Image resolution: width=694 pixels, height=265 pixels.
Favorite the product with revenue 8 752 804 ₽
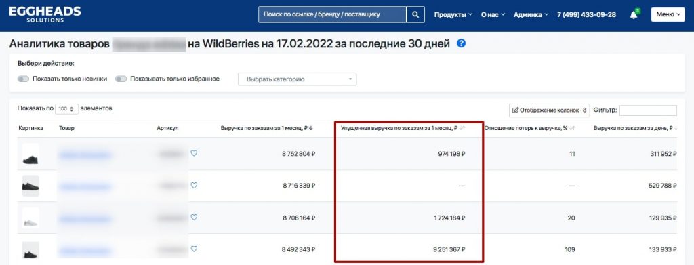click(x=194, y=153)
